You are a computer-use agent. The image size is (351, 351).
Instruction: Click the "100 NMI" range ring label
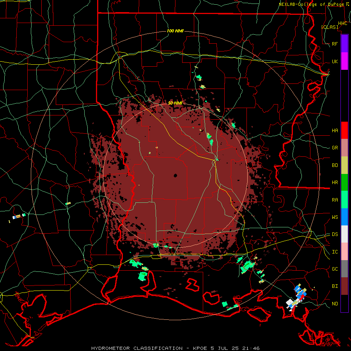coord(175,31)
